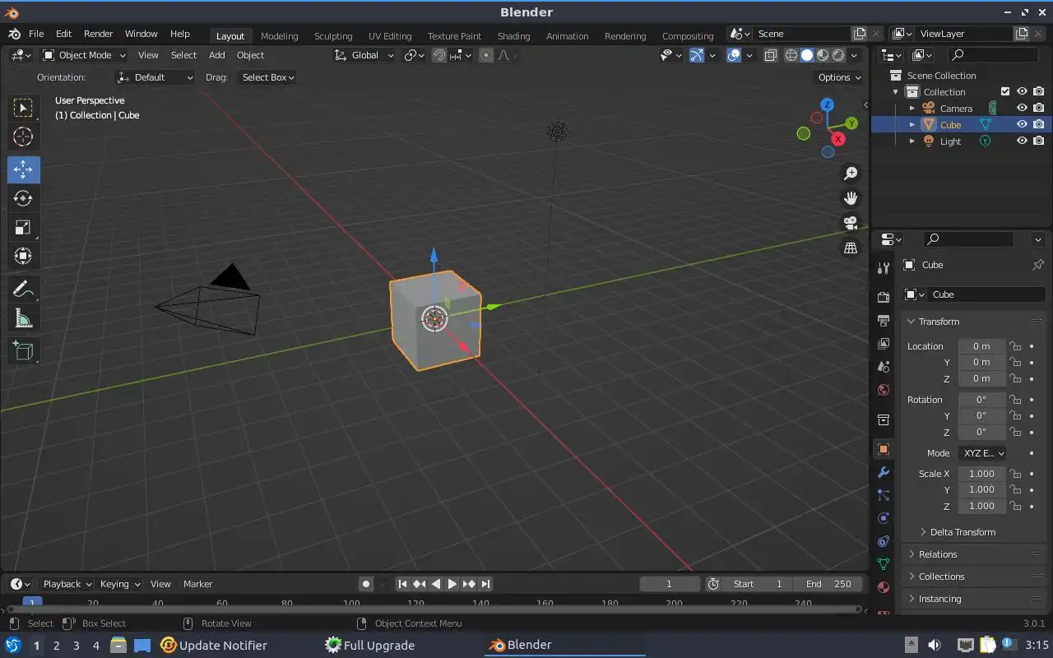Open the Scene properties tab

[884, 367]
